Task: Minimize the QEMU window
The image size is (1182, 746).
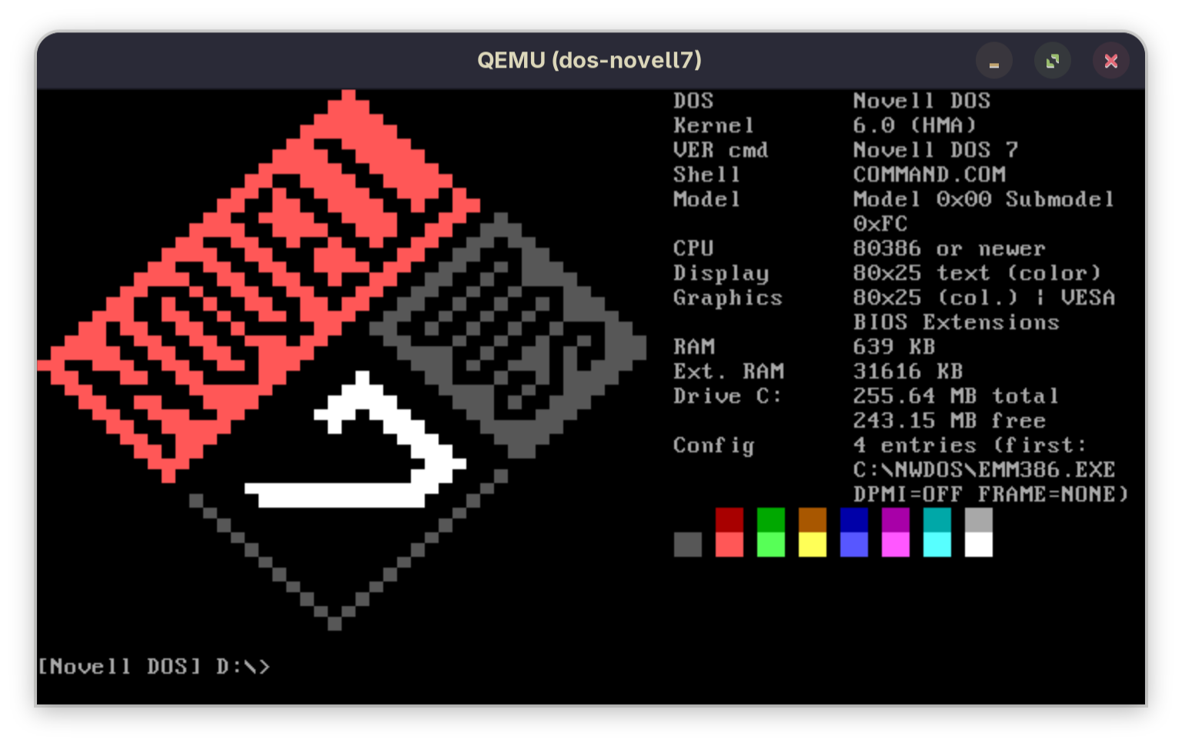Action: (993, 61)
